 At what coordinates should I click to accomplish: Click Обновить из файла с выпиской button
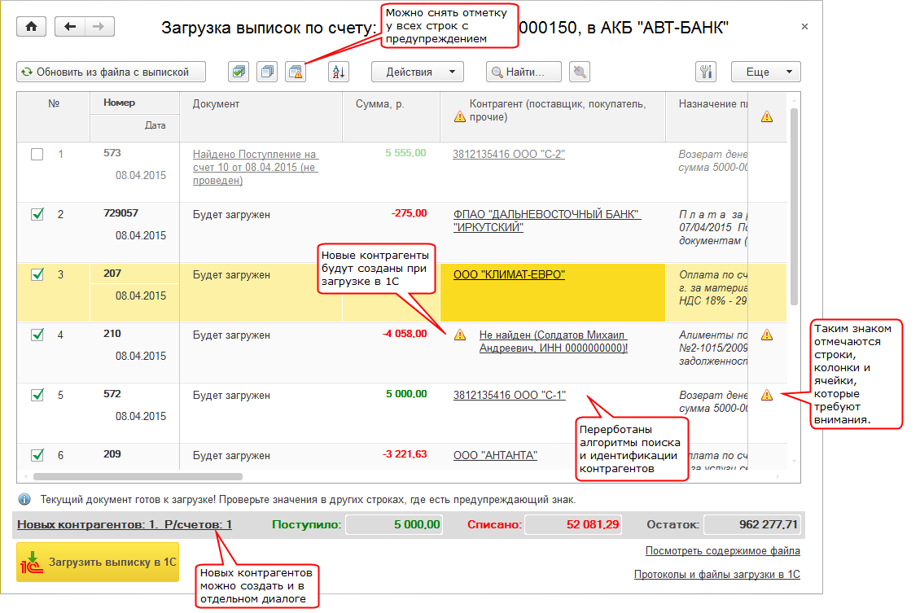[x=111, y=72]
